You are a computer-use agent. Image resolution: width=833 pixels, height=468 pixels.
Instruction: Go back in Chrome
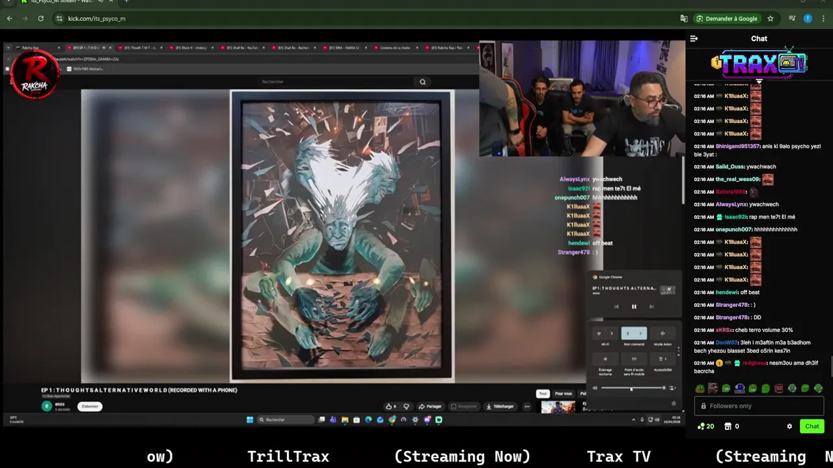point(10,18)
